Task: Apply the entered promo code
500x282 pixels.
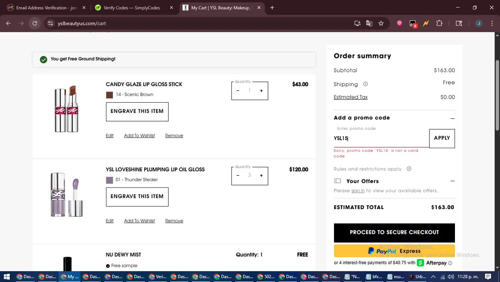Action: pos(442,138)
